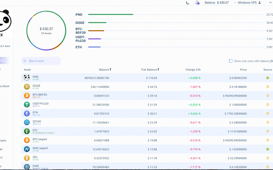Sort by the Balance column header
This screenshot has height=170, width=273.
coord(105,70)
